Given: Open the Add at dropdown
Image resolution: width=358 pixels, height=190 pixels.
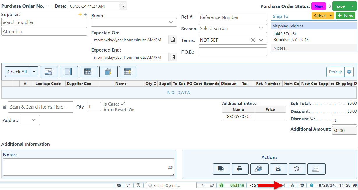Looking at the screenshot, I should click(x=29, y=120).
